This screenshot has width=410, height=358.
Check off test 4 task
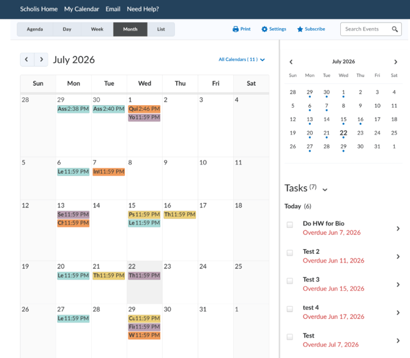(289, 309)
